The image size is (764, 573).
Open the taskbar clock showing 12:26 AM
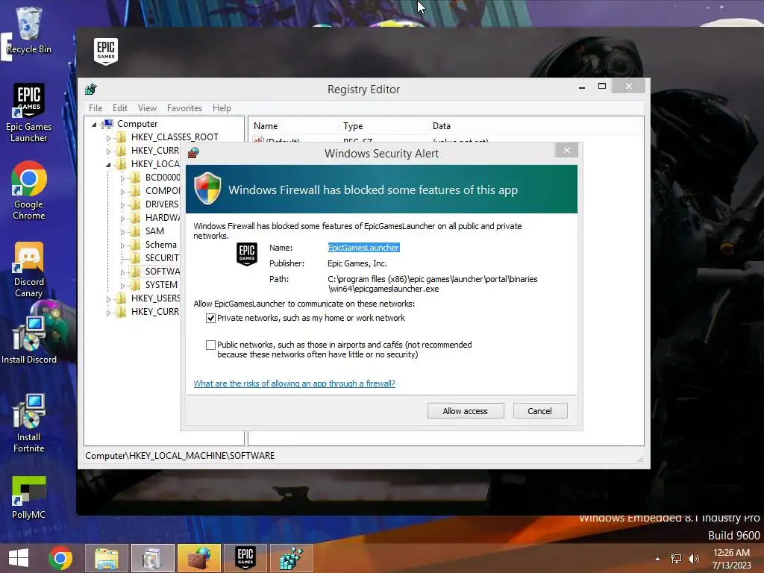(731, 559)
